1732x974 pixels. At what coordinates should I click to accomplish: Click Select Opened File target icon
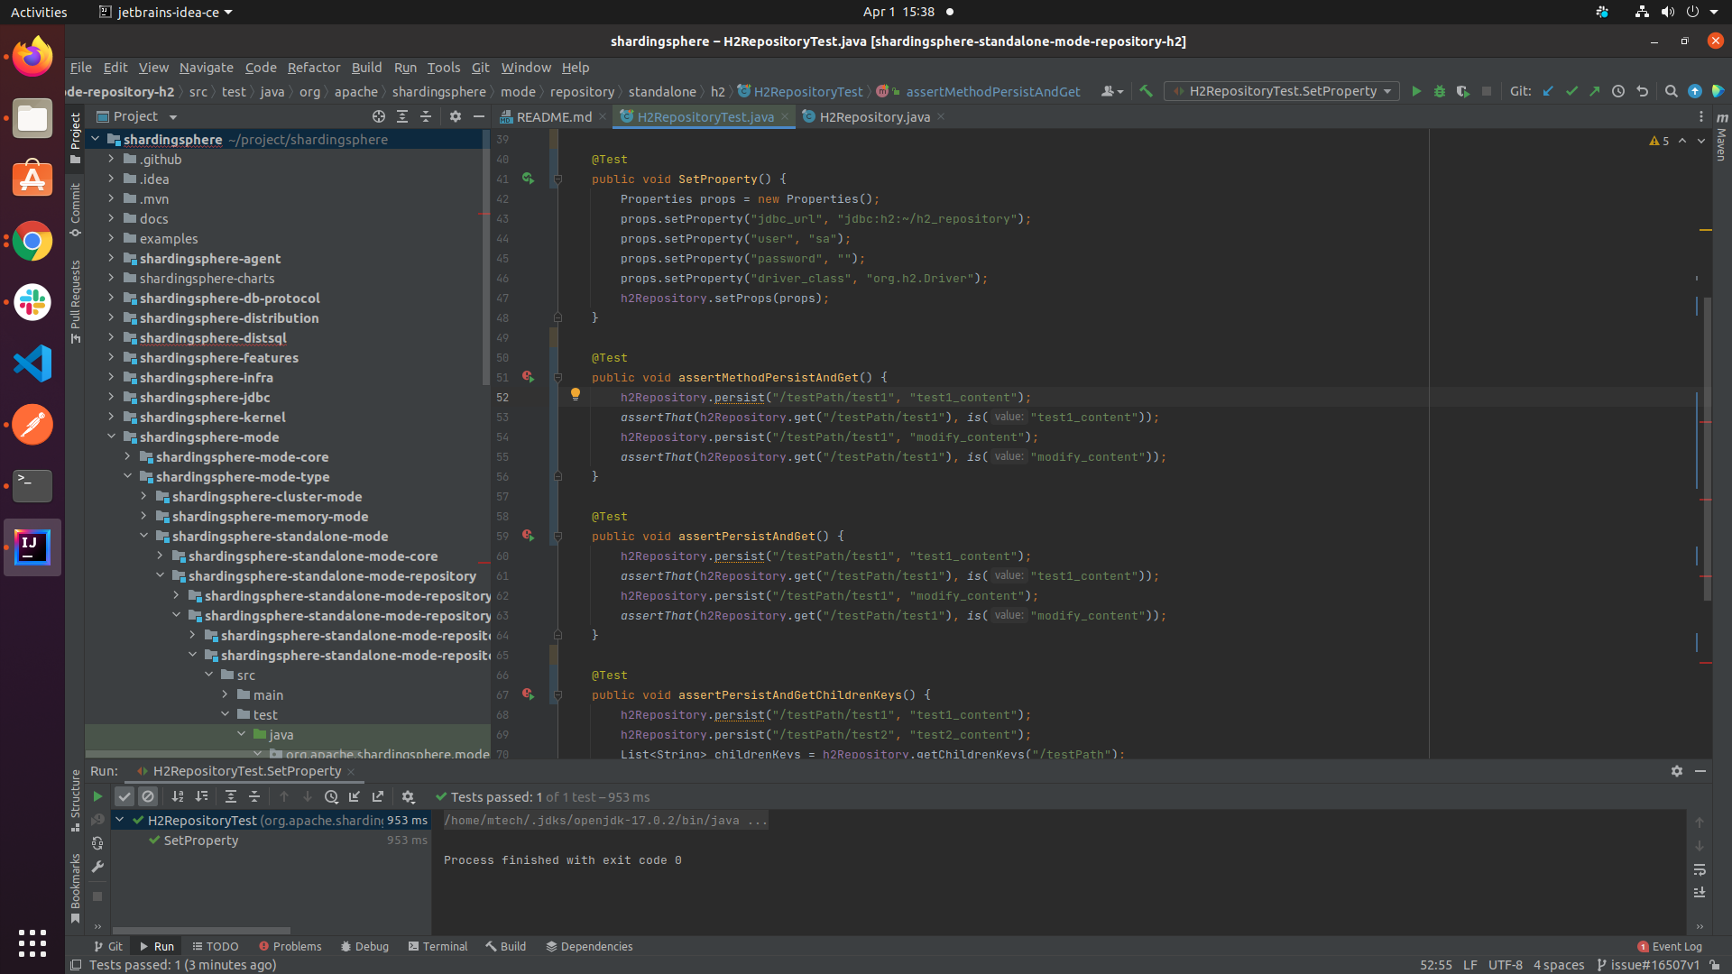pos(379,116)
